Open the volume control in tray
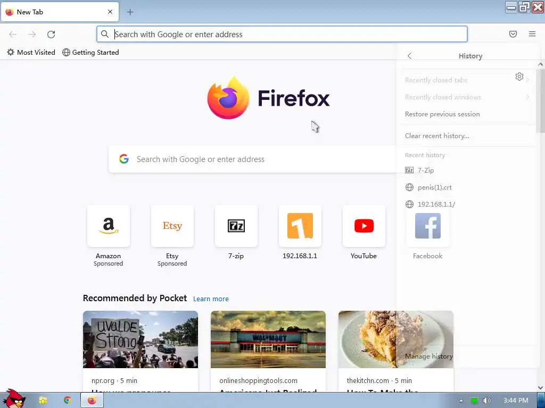Viewport: 545px width, 408px height. click(x=487, y=401)
